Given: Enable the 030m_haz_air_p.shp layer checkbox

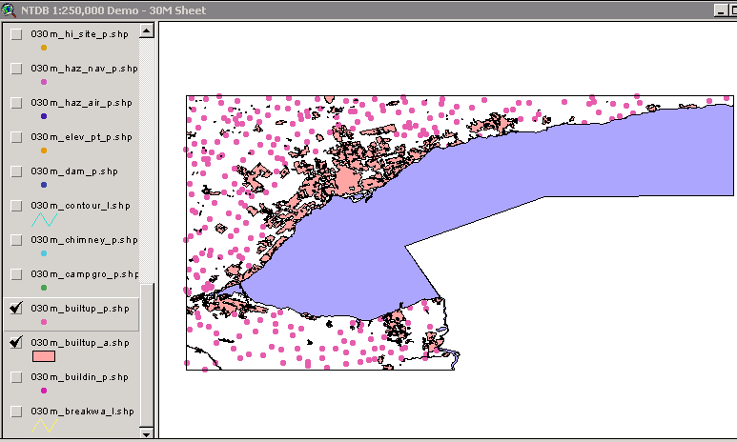Looking at the screenshot, I should coord(16,103).
